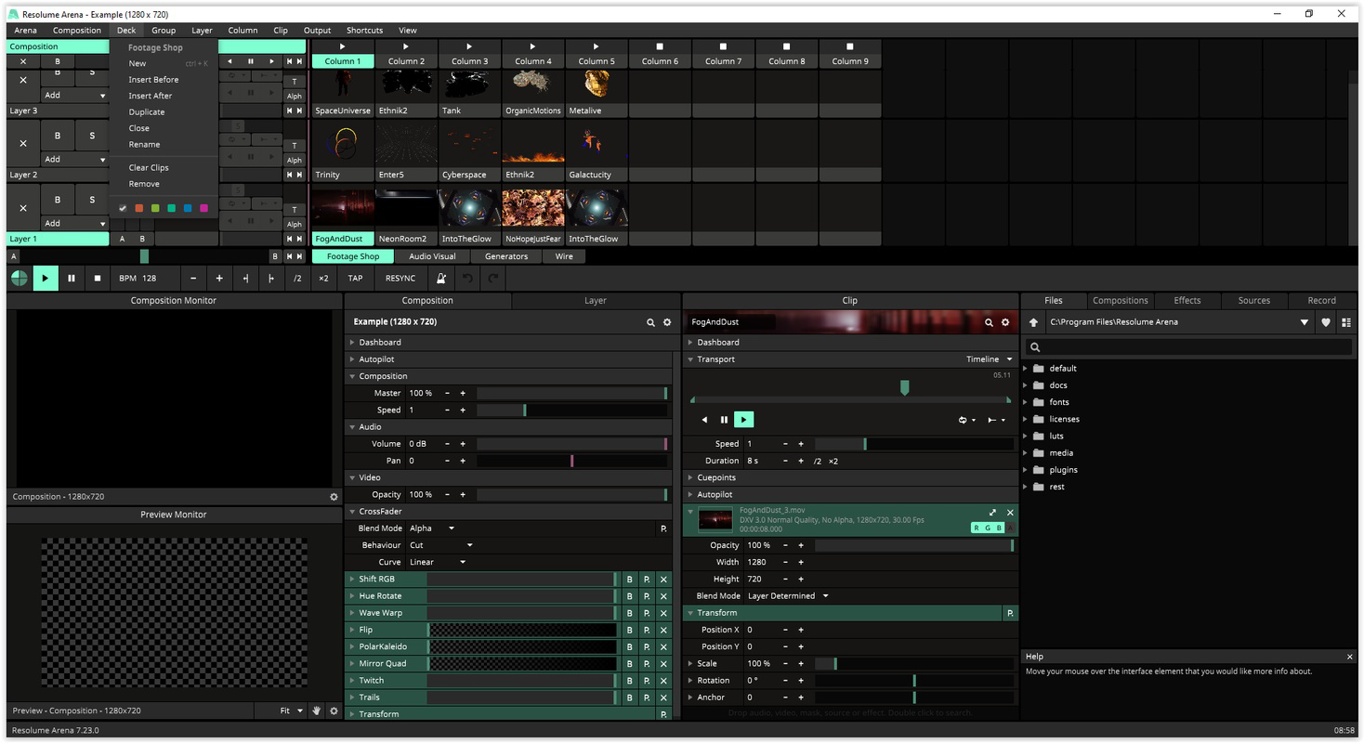The image size is (1364, 743).
Task: Open Clip panel search icon
Action: (989, 322)
